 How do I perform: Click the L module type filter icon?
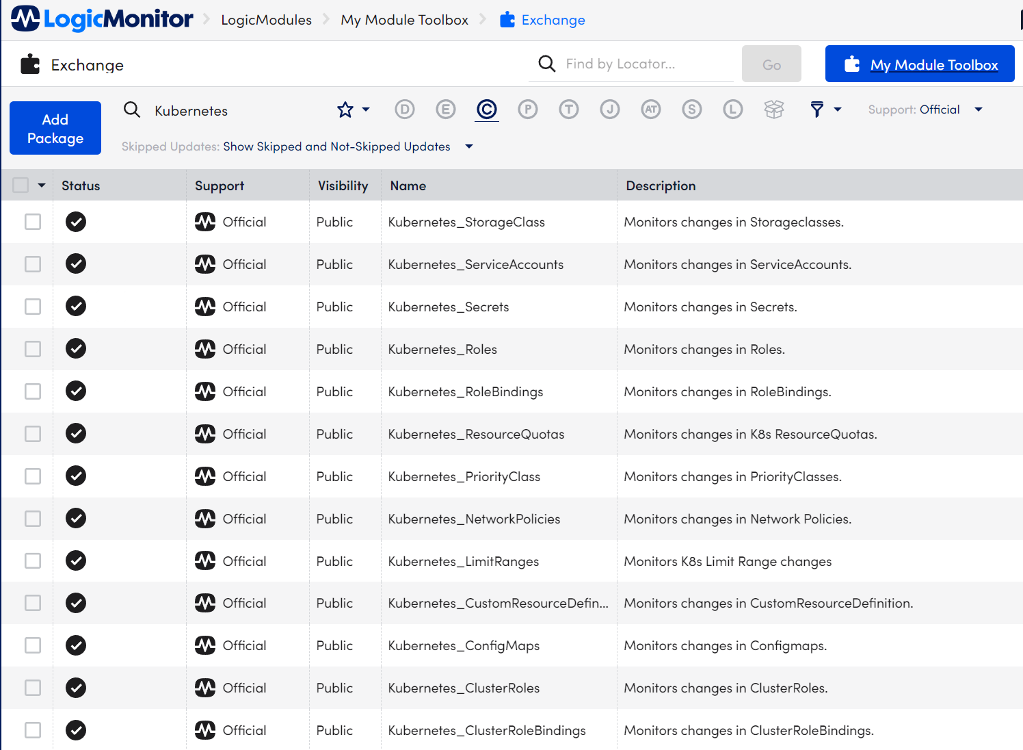733,109
